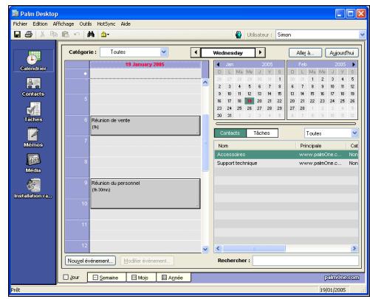Select the Accessoires contact row
Image resolution: width=370 pixels, height=299 pixels.
tap(287, 155)
